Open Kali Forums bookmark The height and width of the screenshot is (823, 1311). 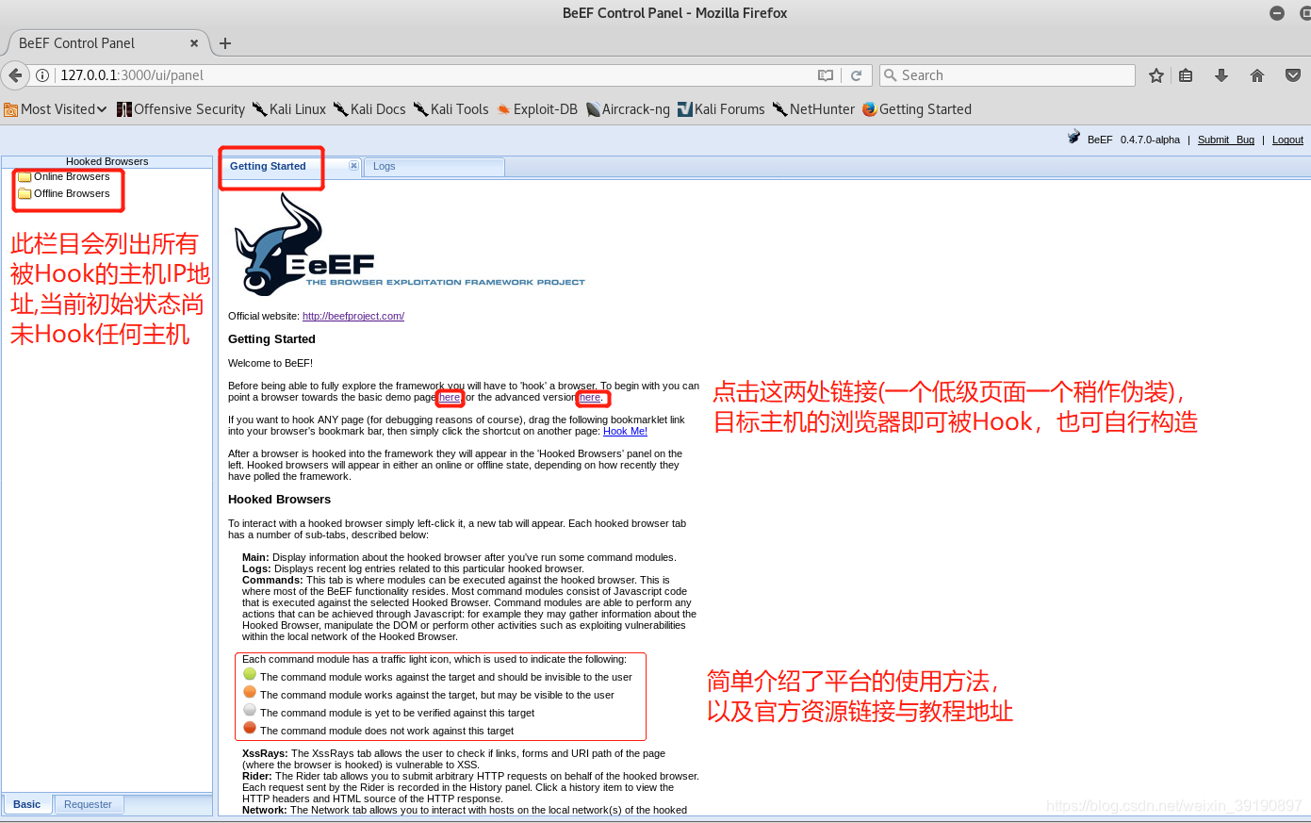(721, 109)
